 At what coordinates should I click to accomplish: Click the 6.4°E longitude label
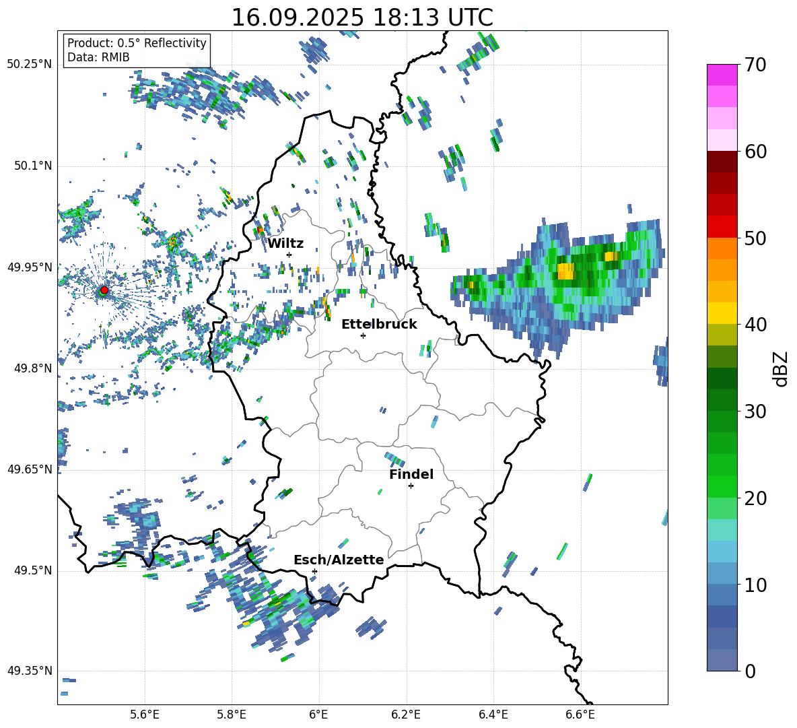493,715
